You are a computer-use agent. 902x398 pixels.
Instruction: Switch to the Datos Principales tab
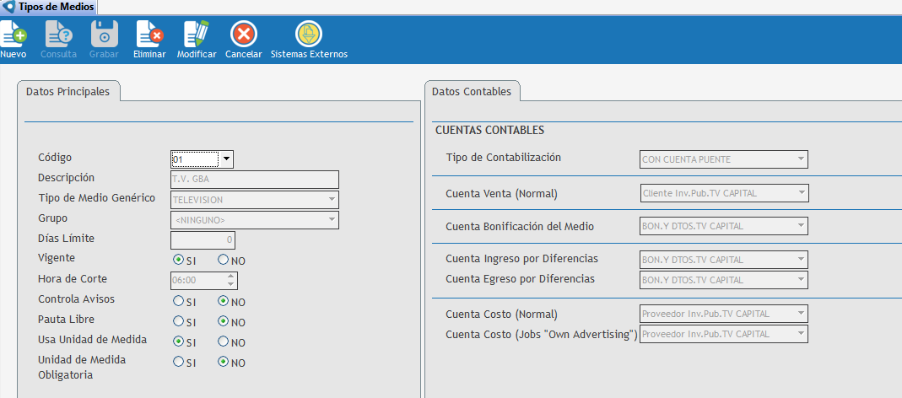coord(68,91)
